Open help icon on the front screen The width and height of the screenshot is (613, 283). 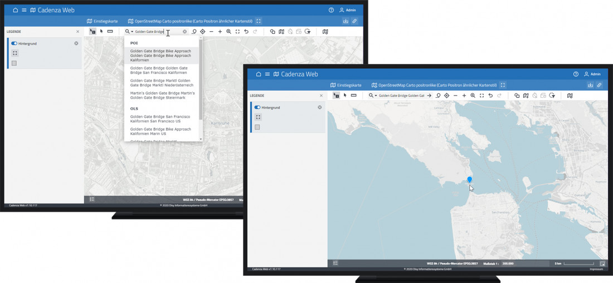pyautogui.click(x=576, y=74)
